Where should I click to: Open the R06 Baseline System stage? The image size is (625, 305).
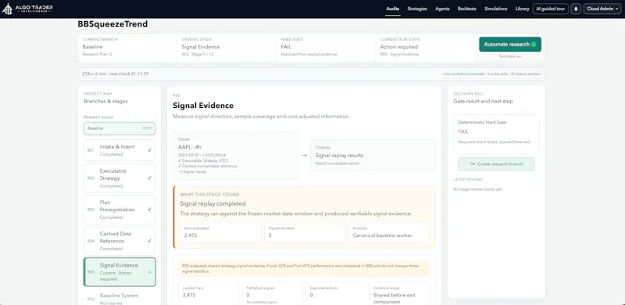[x=120, y=297]
